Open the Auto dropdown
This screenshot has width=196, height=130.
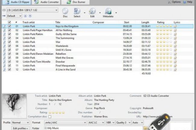click(138, 122)
